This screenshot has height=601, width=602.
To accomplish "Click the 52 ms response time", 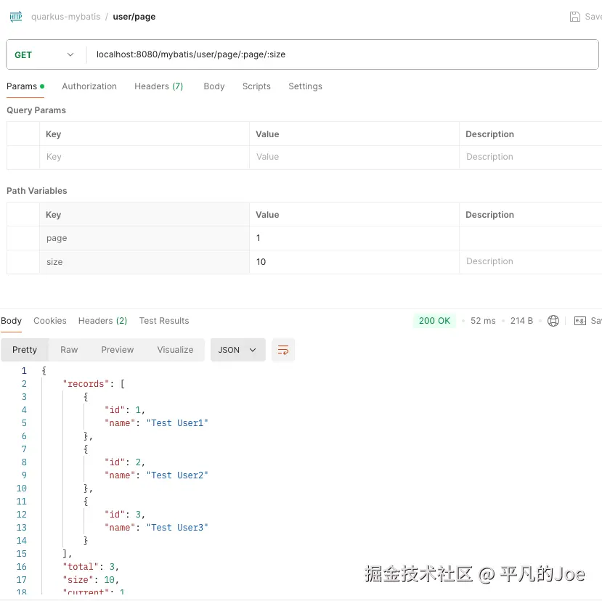I will tap(483, 320).
